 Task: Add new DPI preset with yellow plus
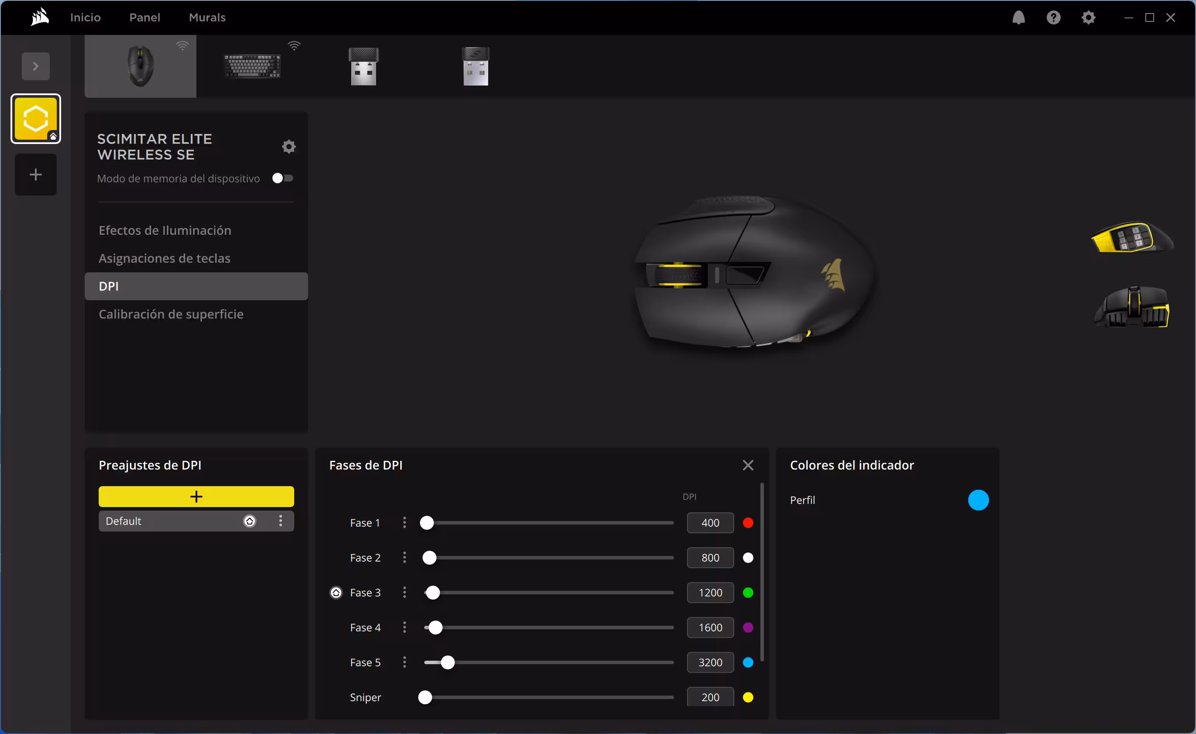[x=196, y=496]
